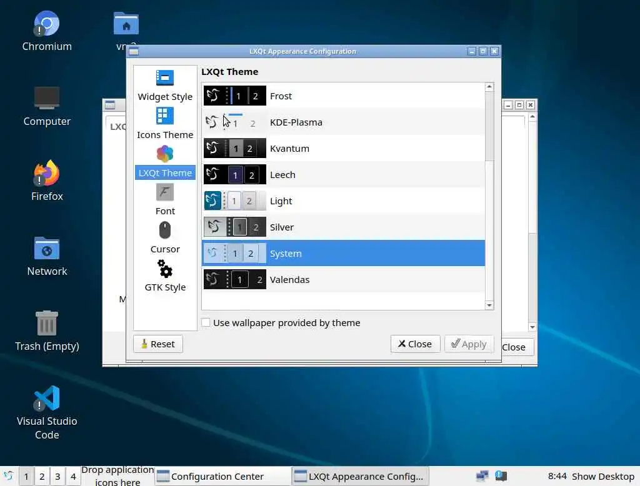Click Show Desktop in panel
Viewport: 640px width, 486px height.
tap(603, 476)
